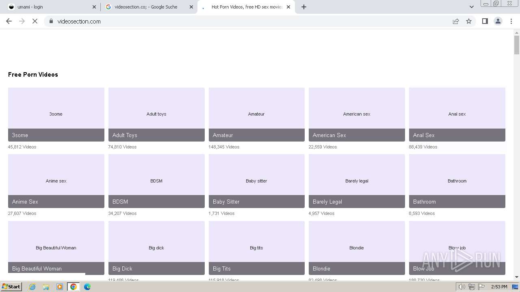
Task: Open the American Sex category link
Action: click(357, 114)
